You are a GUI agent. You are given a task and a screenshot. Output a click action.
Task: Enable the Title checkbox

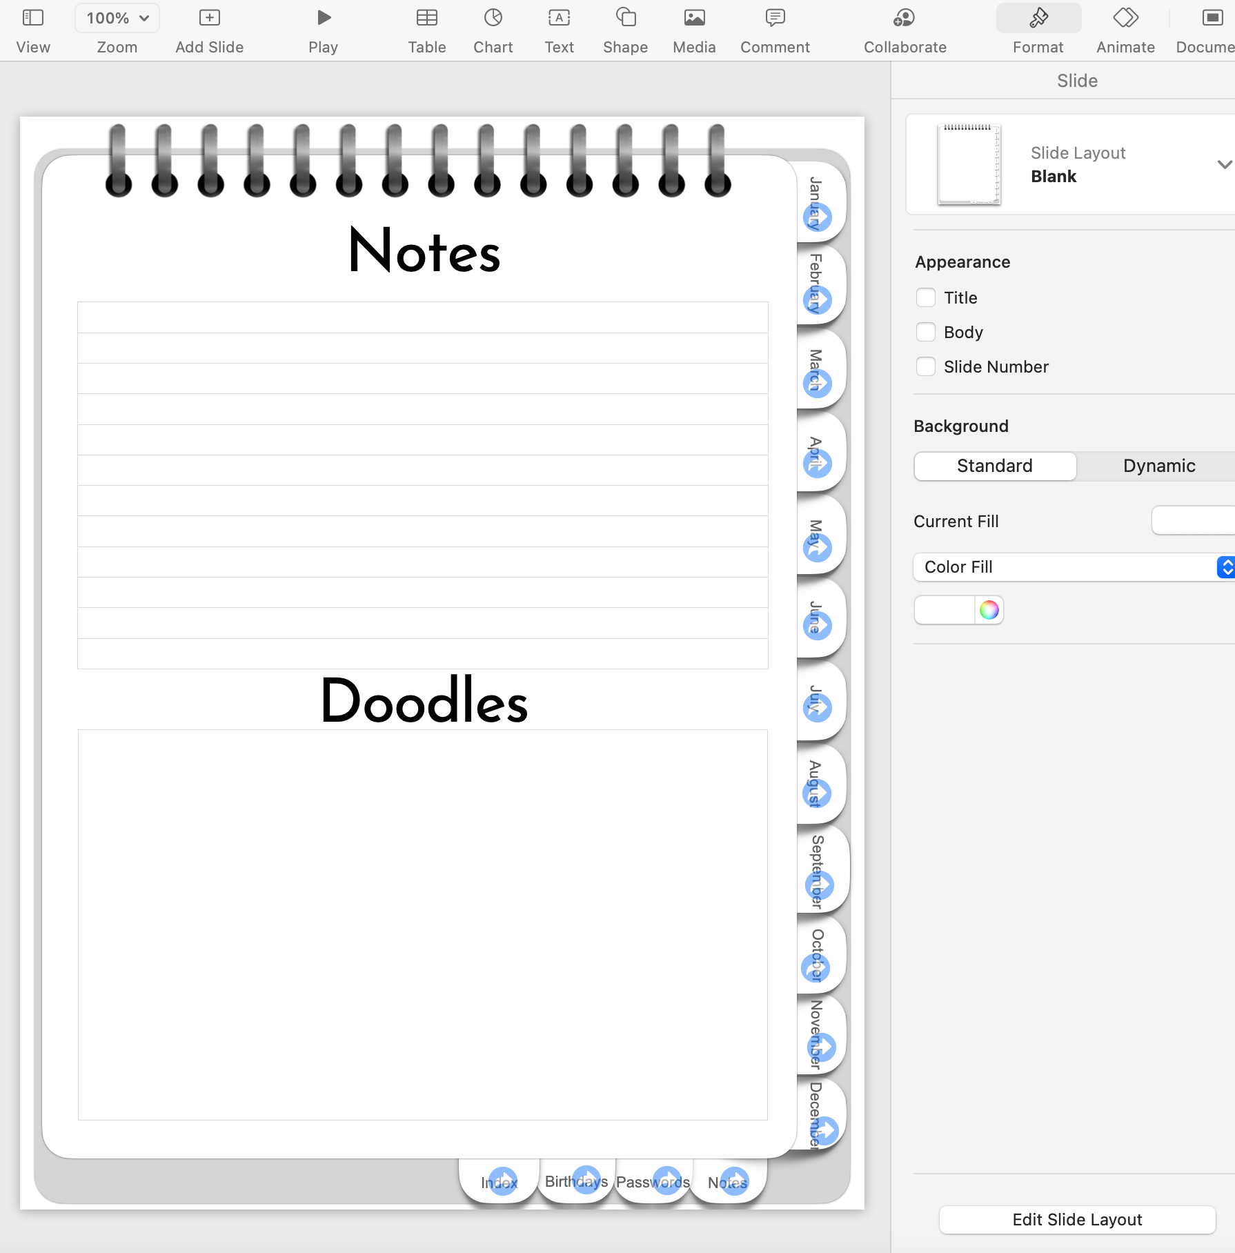pos(926,297)
